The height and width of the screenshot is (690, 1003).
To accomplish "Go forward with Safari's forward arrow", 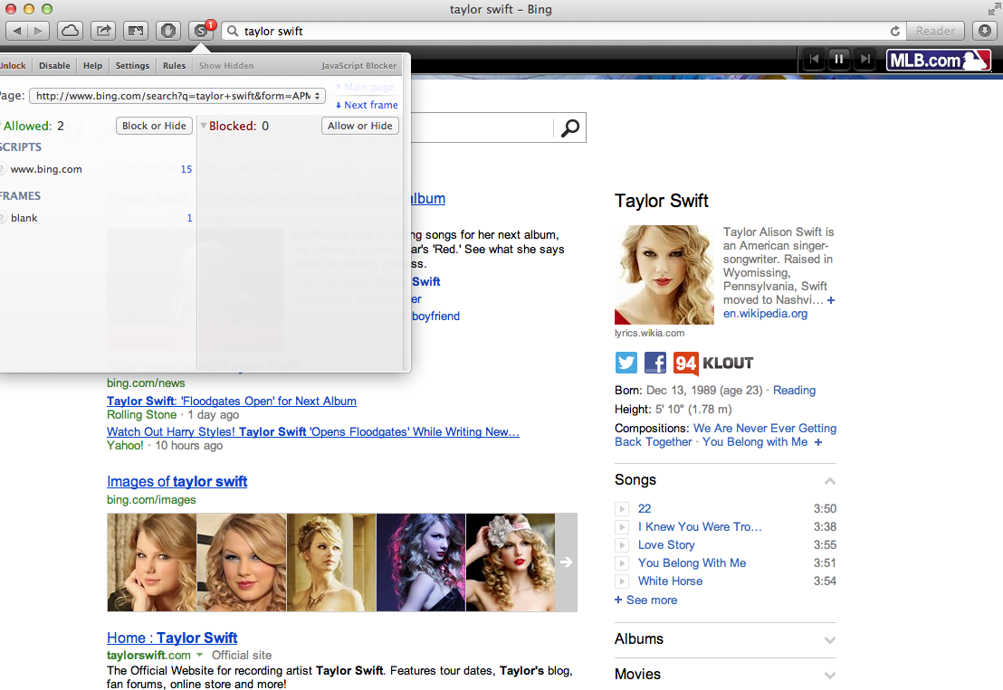I will click(38, 31).
